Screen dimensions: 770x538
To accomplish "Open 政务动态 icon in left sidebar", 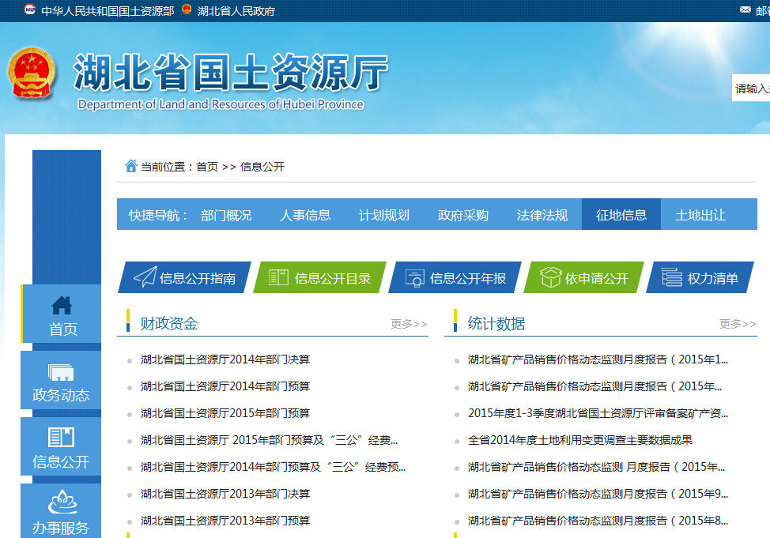I will point(61,372).
